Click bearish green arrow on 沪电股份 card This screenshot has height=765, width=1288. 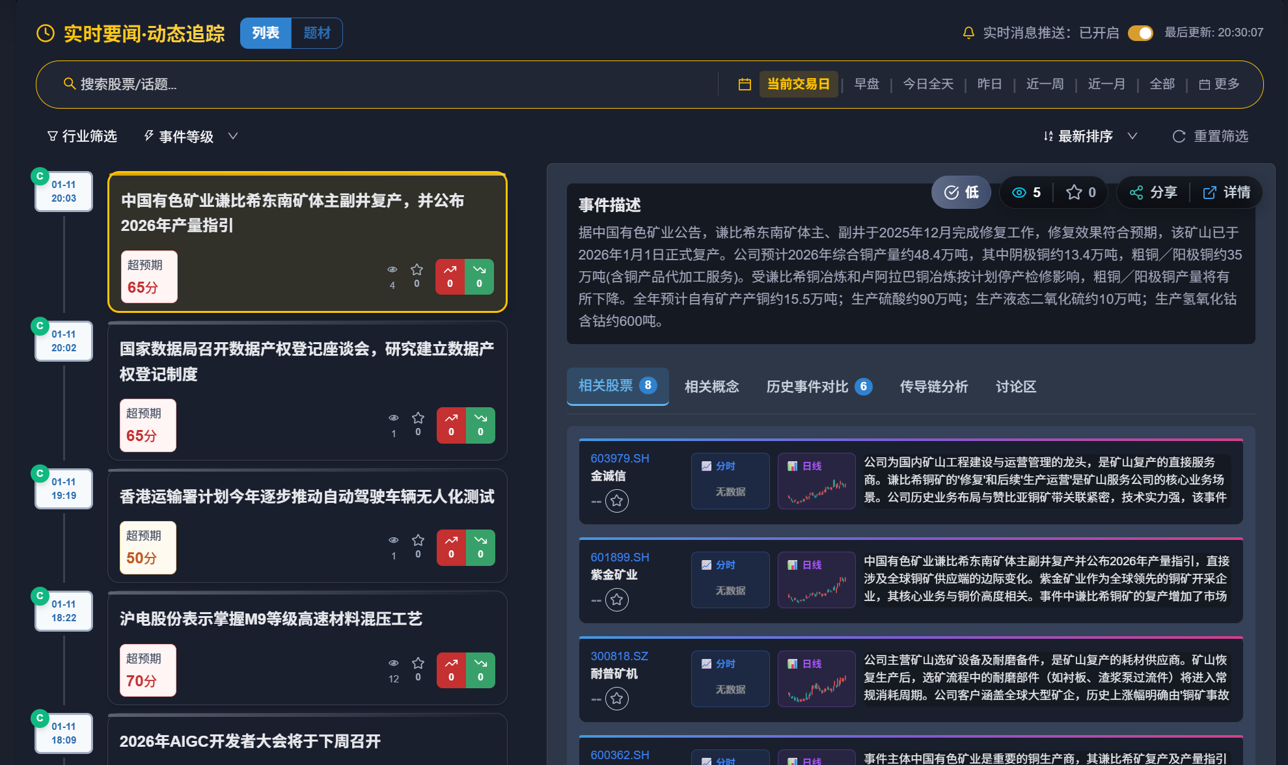[480, 670]
